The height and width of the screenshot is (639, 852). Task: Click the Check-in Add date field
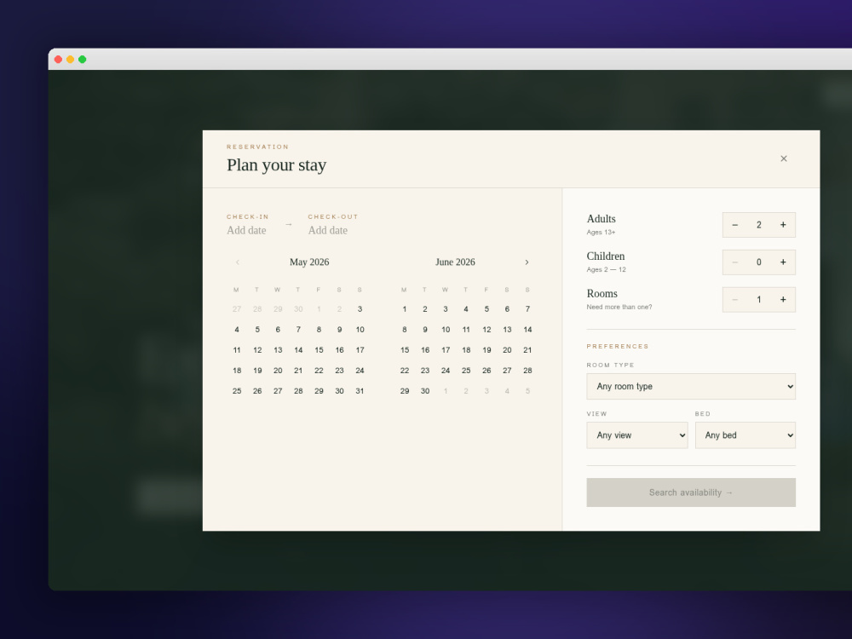247,225
